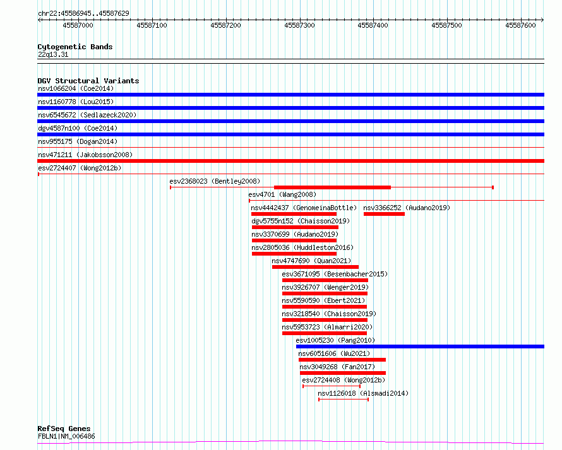Click the nsv1066204 (Coe2014) blue variant bar
Image resolution: width=562 pixels, height=450 pixels.
click(290, 95)
